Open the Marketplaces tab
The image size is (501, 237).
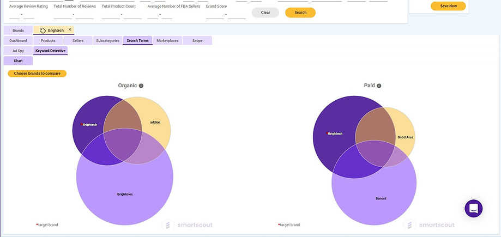pyautogui.click(x=167, y=40)
